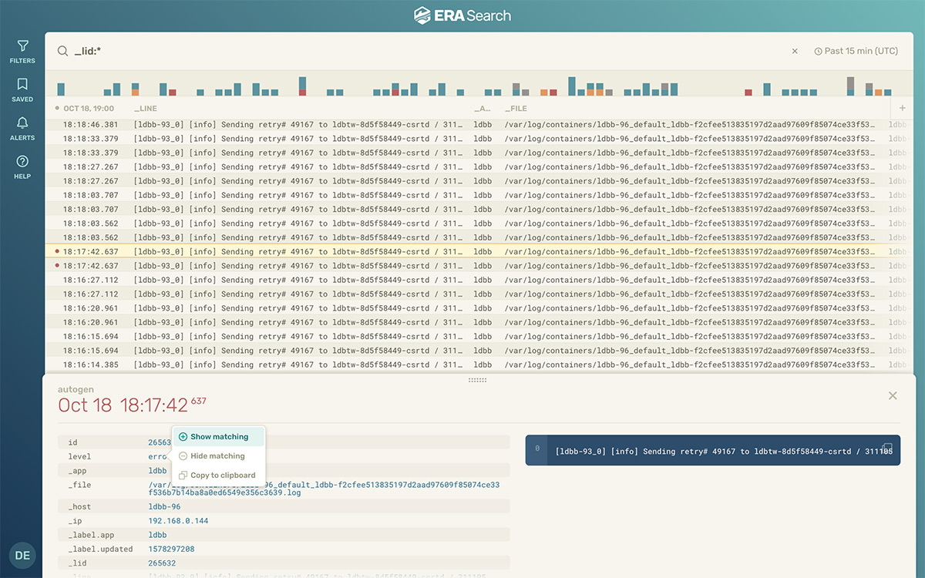Click the _label.app value ldbb

click(157, 535)
